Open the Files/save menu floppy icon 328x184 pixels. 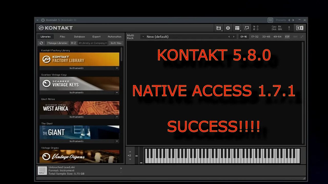click(219, 28)
